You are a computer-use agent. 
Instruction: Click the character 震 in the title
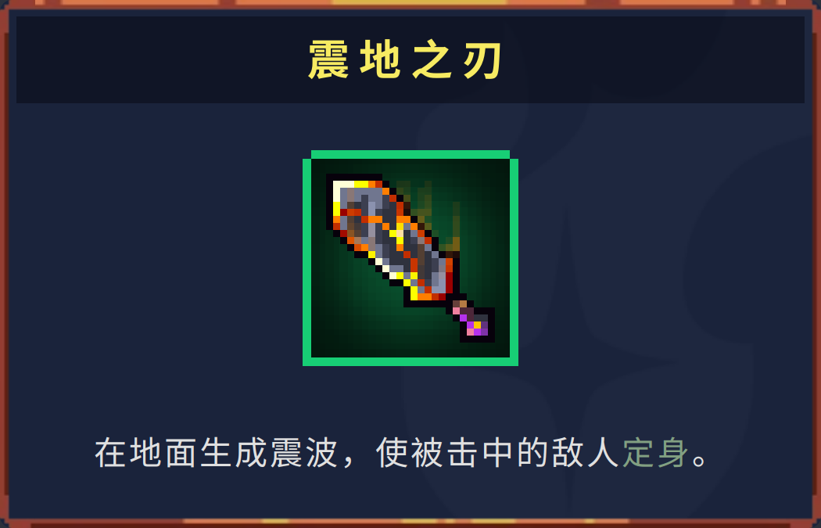(x=328, y=60)
